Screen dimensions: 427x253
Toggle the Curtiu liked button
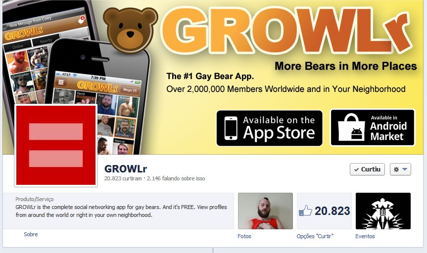pyautogui.click(x=367, y=169)
